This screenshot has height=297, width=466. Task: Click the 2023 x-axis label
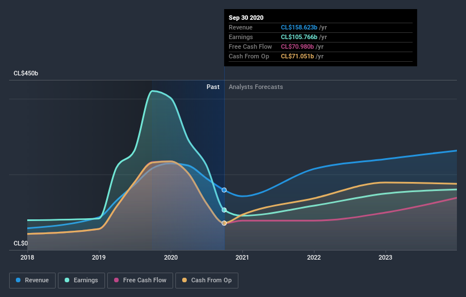[x=385, y=257]
